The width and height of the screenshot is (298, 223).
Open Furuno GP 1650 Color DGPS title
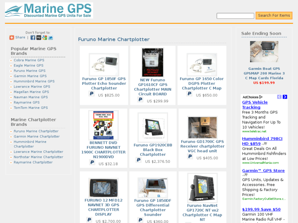point(202,83)
